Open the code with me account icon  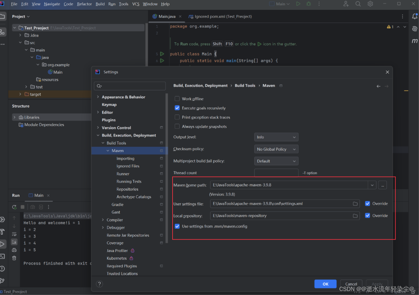pyautogui.click(x=346, y=4)
